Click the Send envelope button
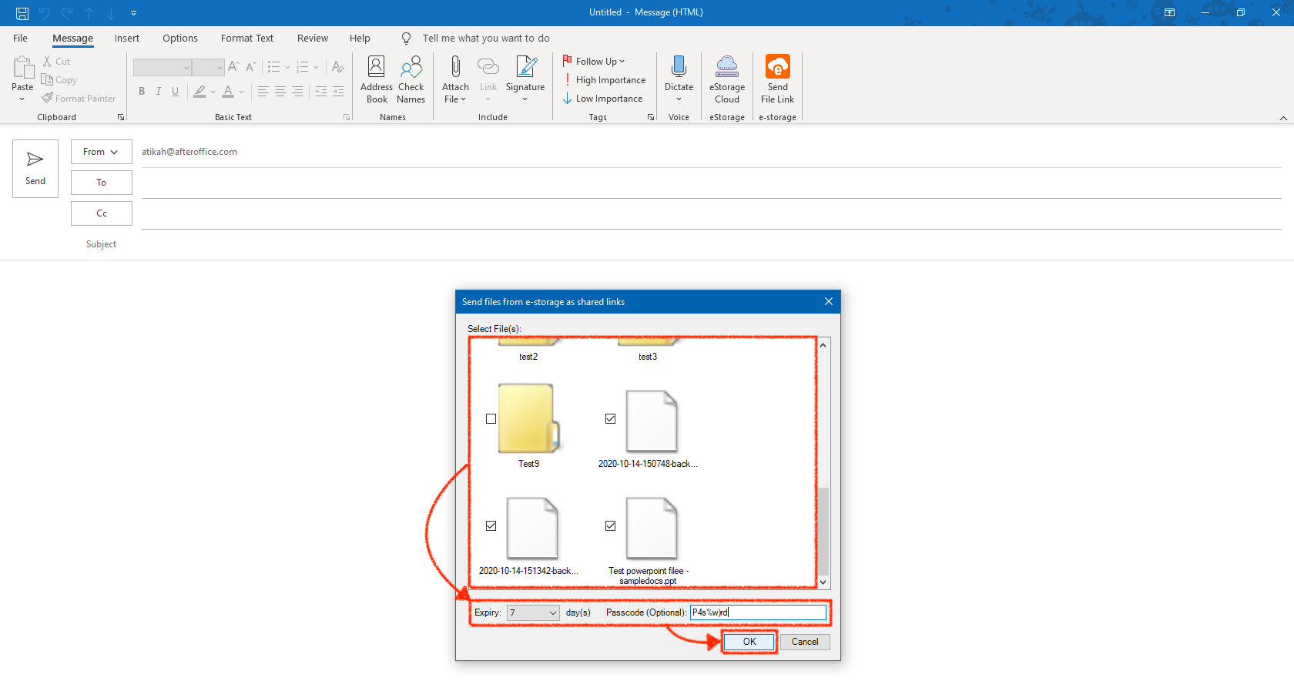Screen dimensions: 1294x698 (x=35, y=169)
